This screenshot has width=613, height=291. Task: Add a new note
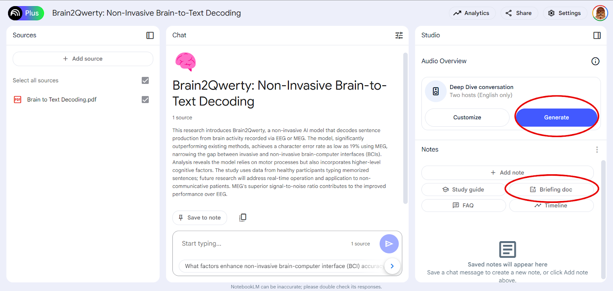(508, 173)
